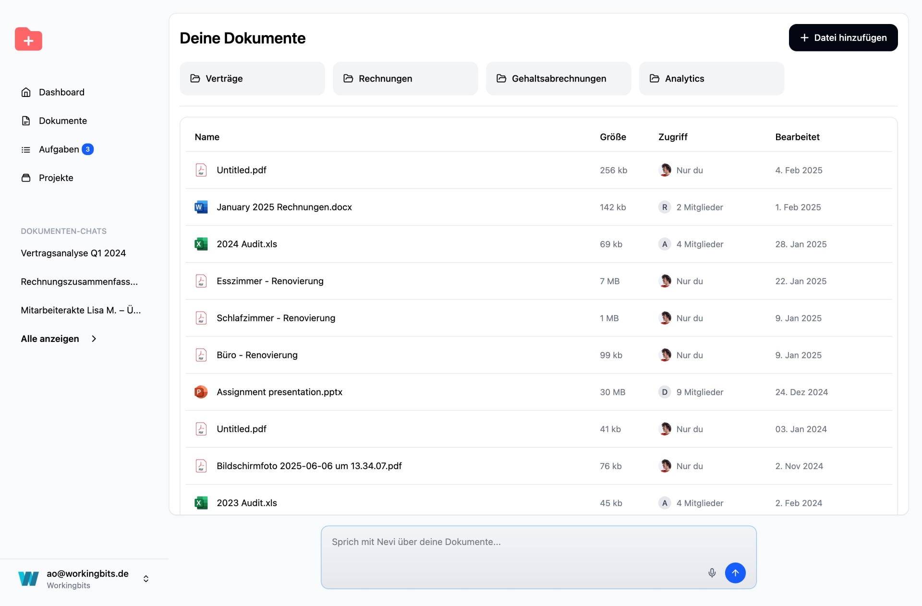Viewport: 922px width, 606px height.
Task: Expand Alle anzeigen chevron arrow
Action: click(x=94, y=339)
